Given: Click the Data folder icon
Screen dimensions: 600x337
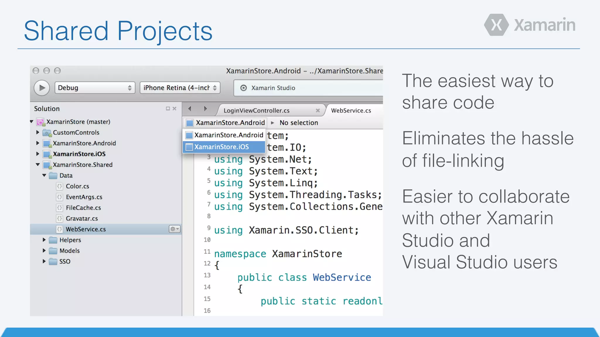Looking at the screenshot, I should (x=53, y=176).
